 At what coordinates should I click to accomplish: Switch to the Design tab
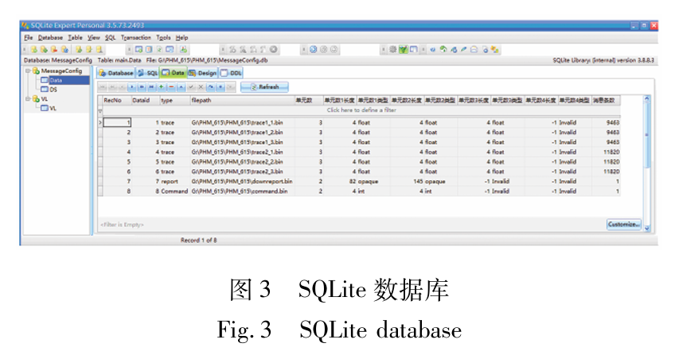pyautogui.click(x=202, y=73)
